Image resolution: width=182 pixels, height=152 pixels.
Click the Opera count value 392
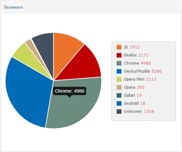[x=141, y=87]
